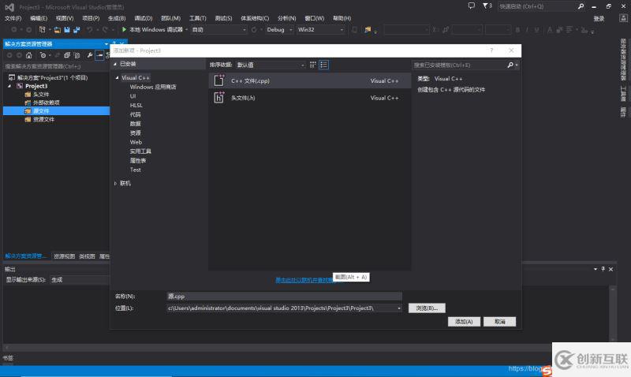Click the save all icon

tap(76, 30)
